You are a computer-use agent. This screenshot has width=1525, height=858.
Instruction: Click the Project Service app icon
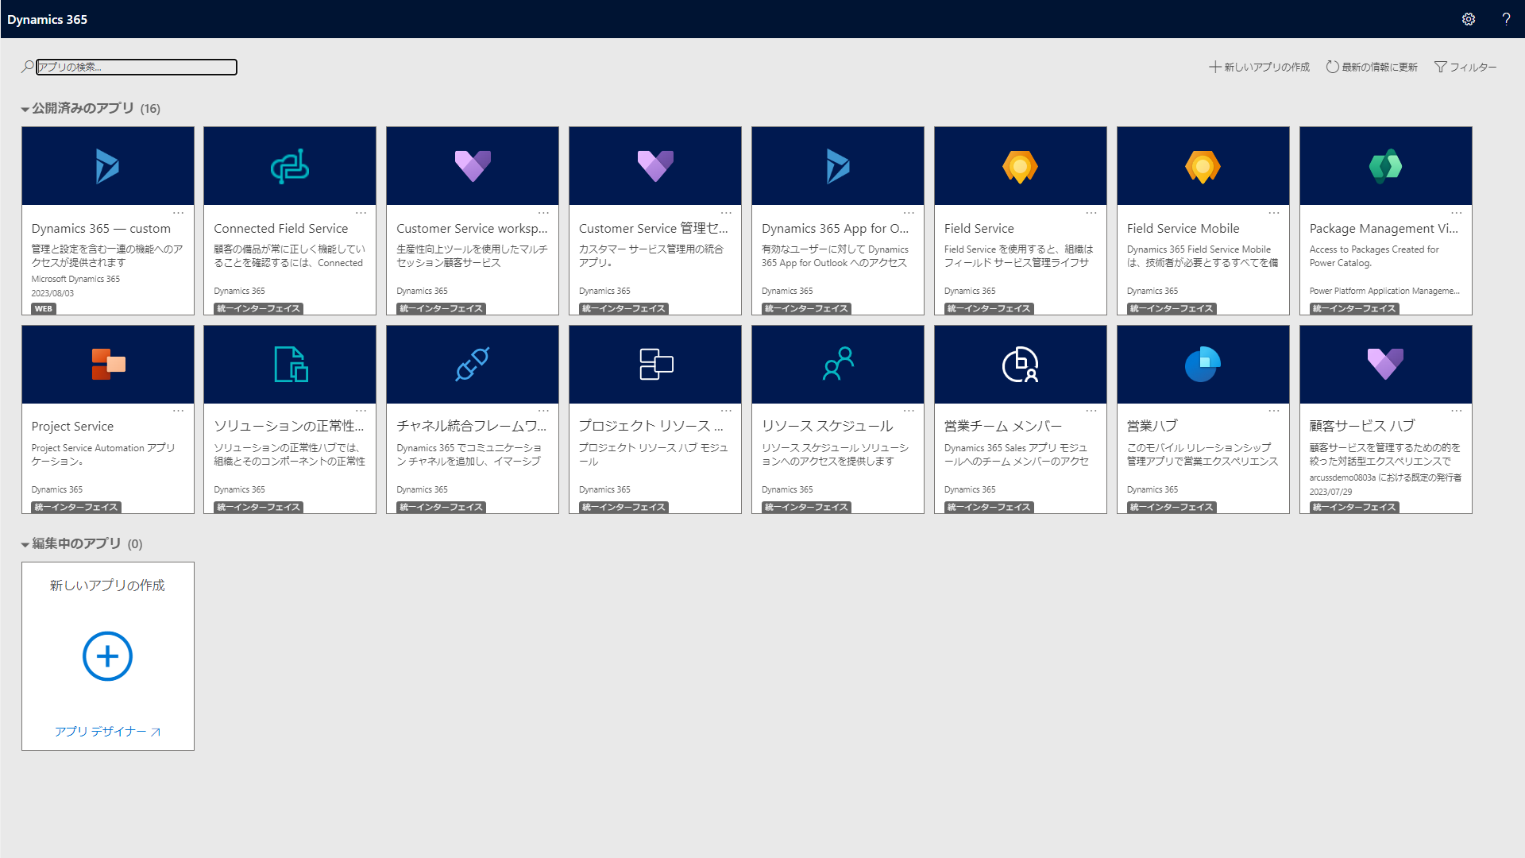coord(108,365)
